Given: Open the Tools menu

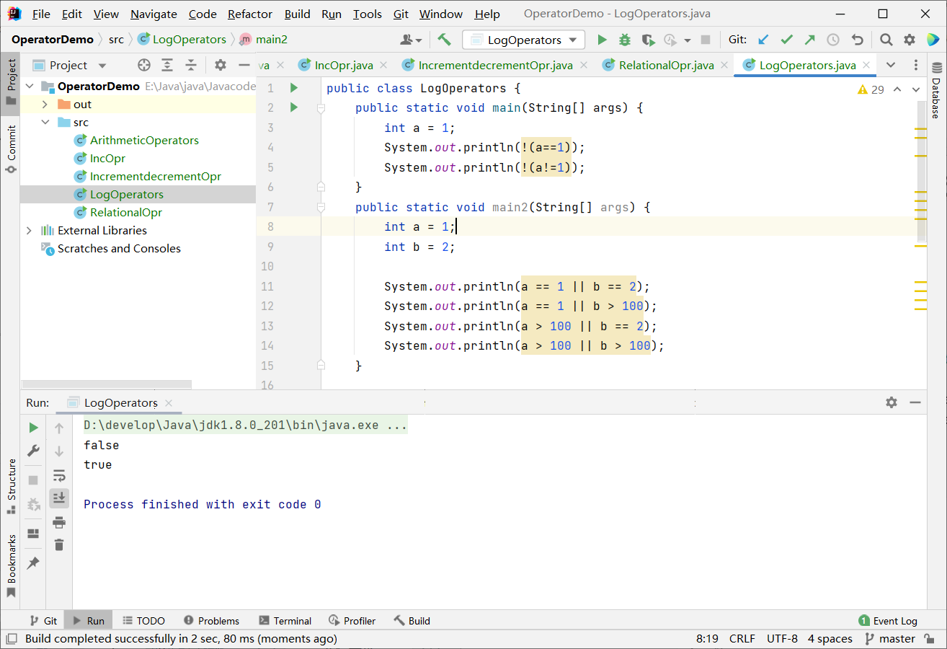Looking at the screenshot, I should 368,14.
